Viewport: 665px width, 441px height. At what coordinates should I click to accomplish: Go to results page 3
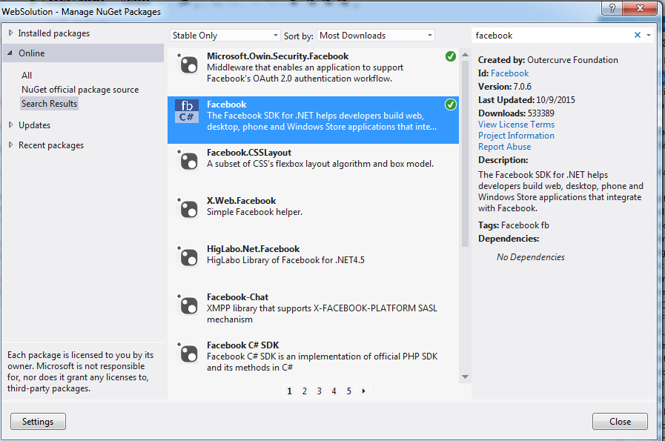click(x=319, y=391)
